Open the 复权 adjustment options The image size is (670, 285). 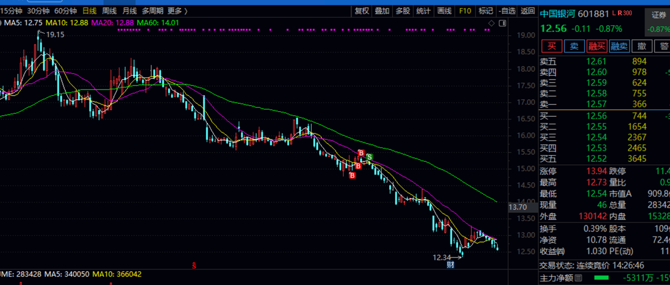pos(362,11)
